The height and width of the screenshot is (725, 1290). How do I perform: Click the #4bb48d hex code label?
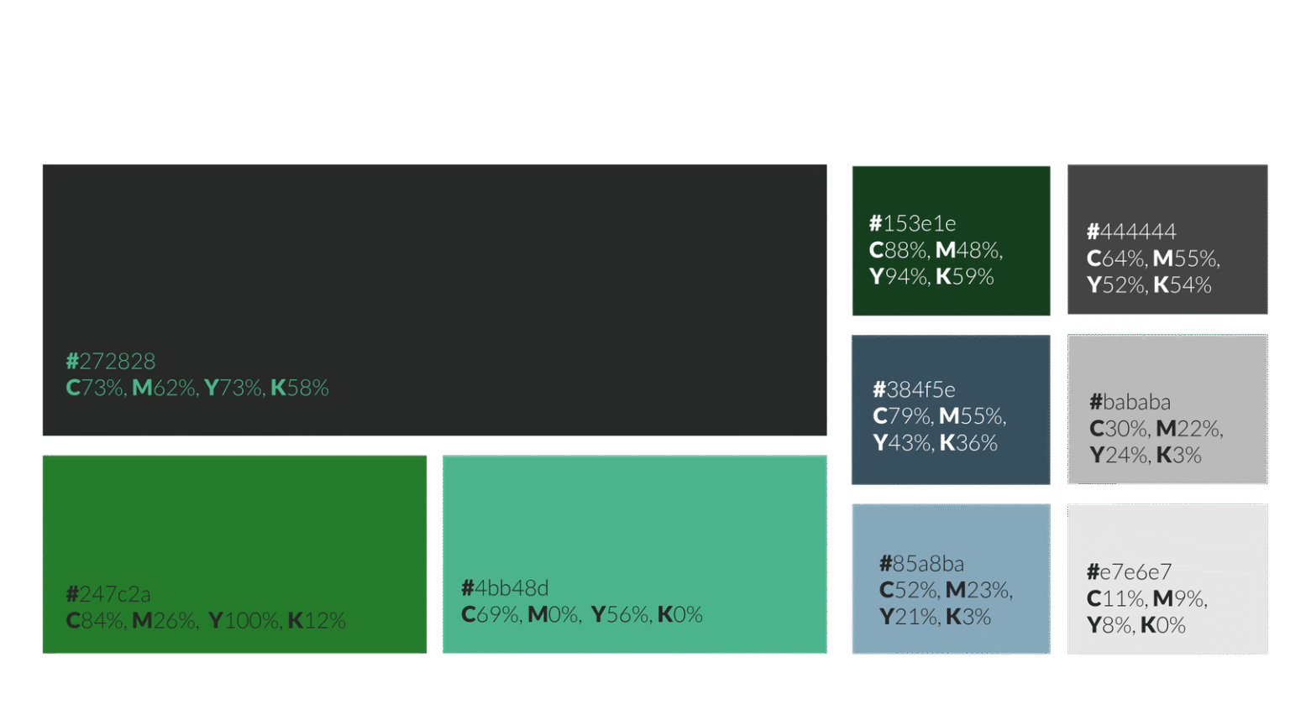click(505, 587)
